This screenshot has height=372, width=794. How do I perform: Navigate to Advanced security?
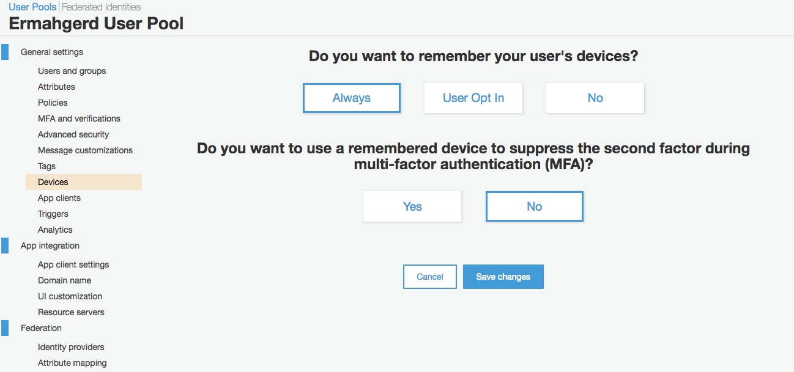pos(73,134)
